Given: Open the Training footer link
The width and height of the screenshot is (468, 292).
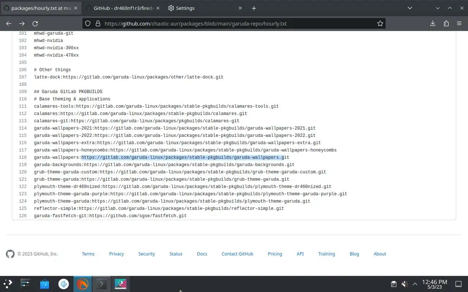Looking at the screenshot, I should point(327,254).
